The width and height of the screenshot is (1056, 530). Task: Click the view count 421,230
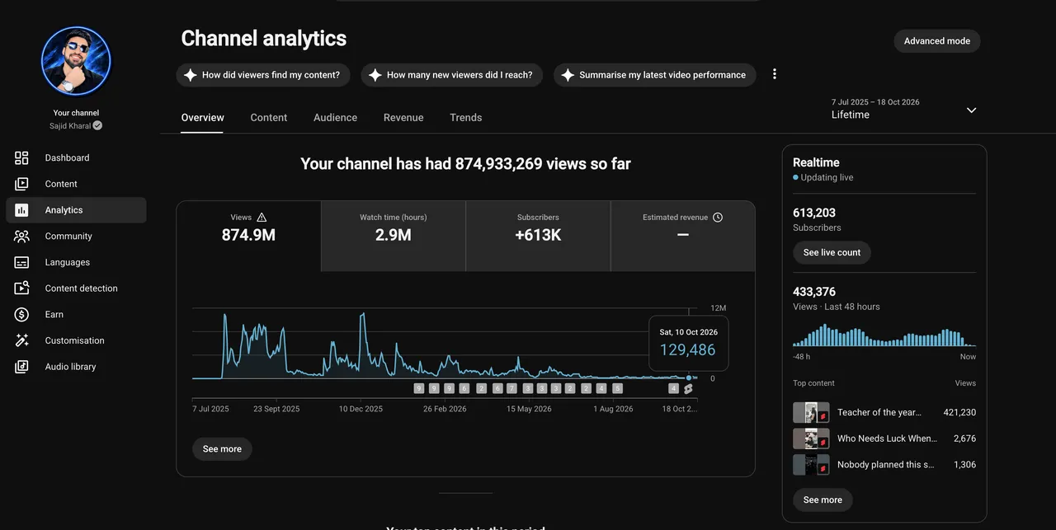[959, 413]
